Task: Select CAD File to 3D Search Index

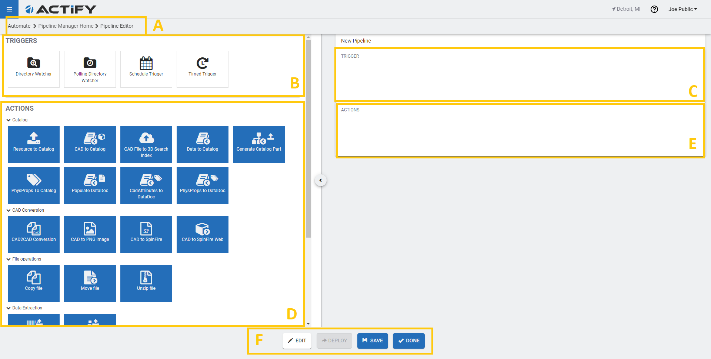Action: pos(146,144)
